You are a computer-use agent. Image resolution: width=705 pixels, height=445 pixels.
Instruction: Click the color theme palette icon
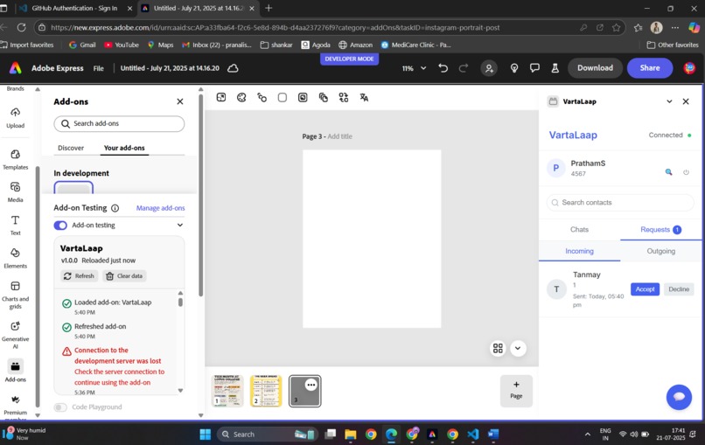(x=241, y=98)
